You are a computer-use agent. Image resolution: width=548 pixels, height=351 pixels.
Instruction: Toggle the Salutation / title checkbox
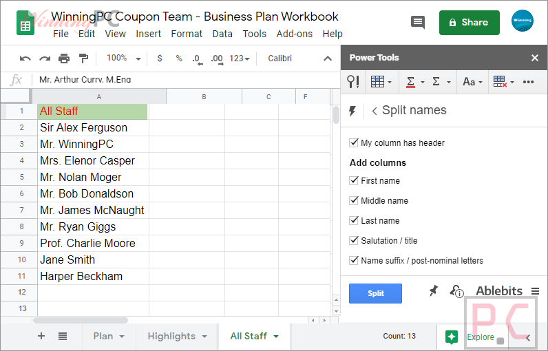point(354,240)
